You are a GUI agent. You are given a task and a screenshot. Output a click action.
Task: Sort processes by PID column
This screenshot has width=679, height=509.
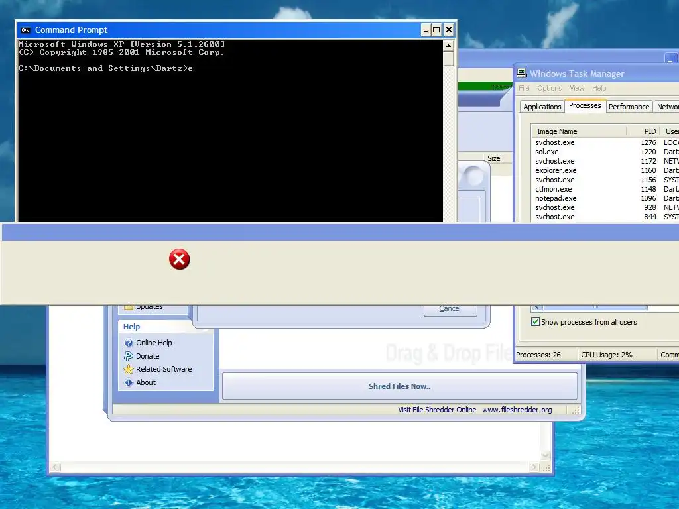tap(643, 131)
